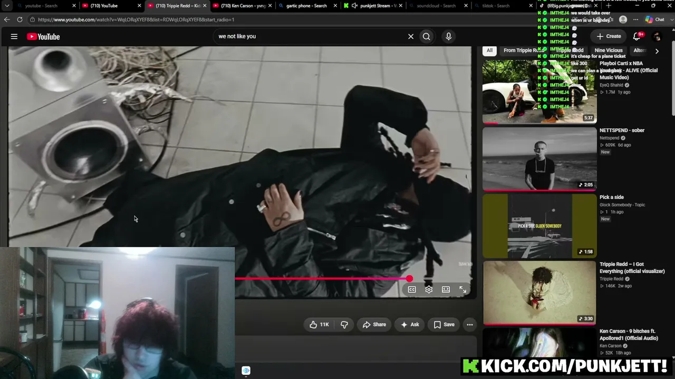The image size is (675, 379).
Task: Open more actions (three dots) below video
Action: (x=470, y=325)
